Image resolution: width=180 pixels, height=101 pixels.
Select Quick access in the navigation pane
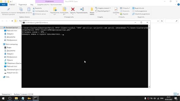tap(11, 27)
